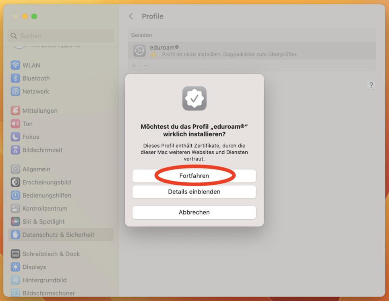Click the search magnifier icon

coord(14,36)
